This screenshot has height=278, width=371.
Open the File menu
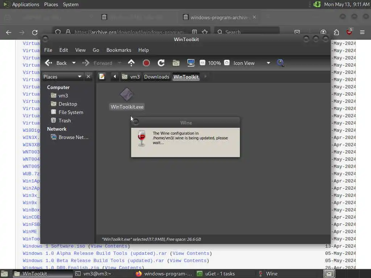(48, 50)
